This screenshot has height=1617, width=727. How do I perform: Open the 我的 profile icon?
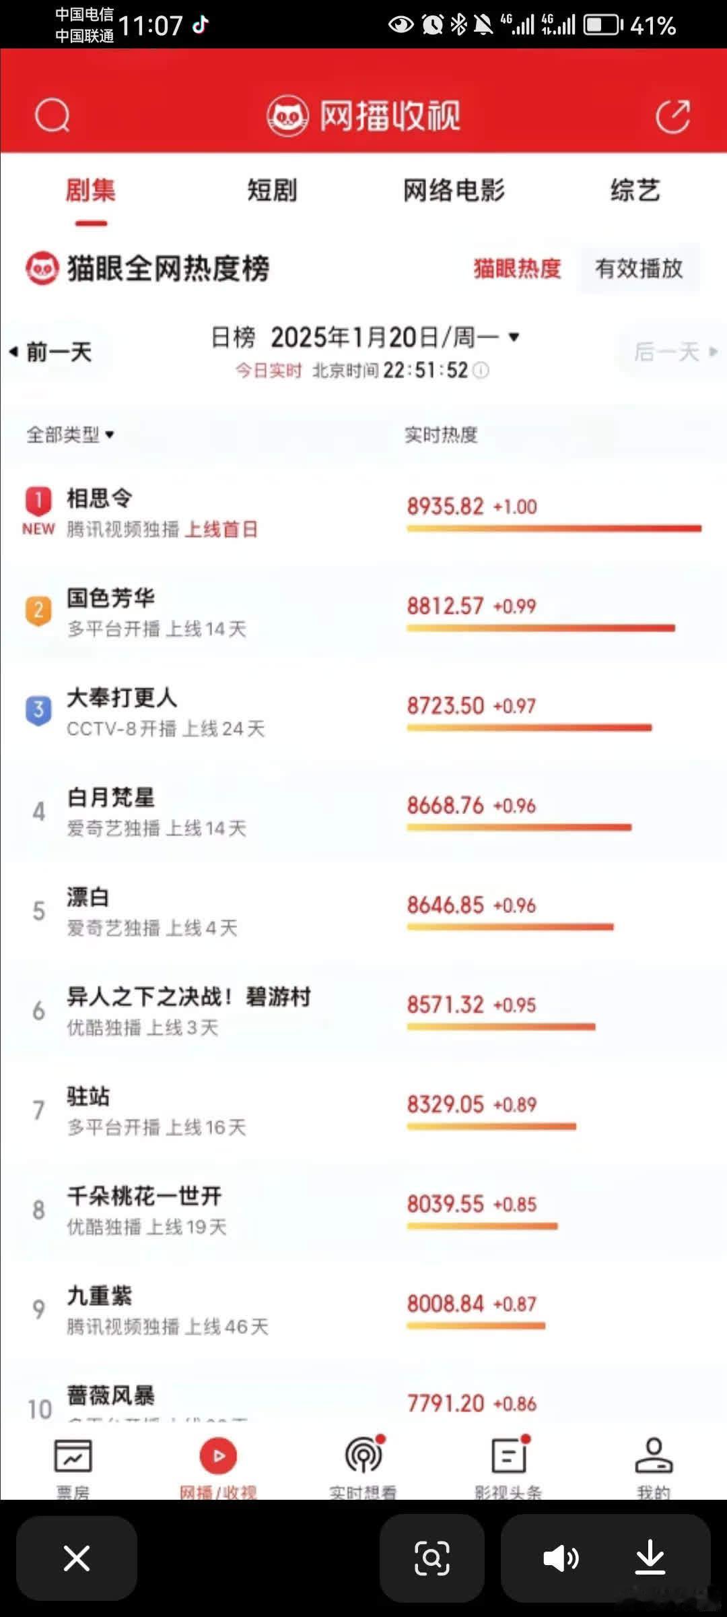(654, 1455)
